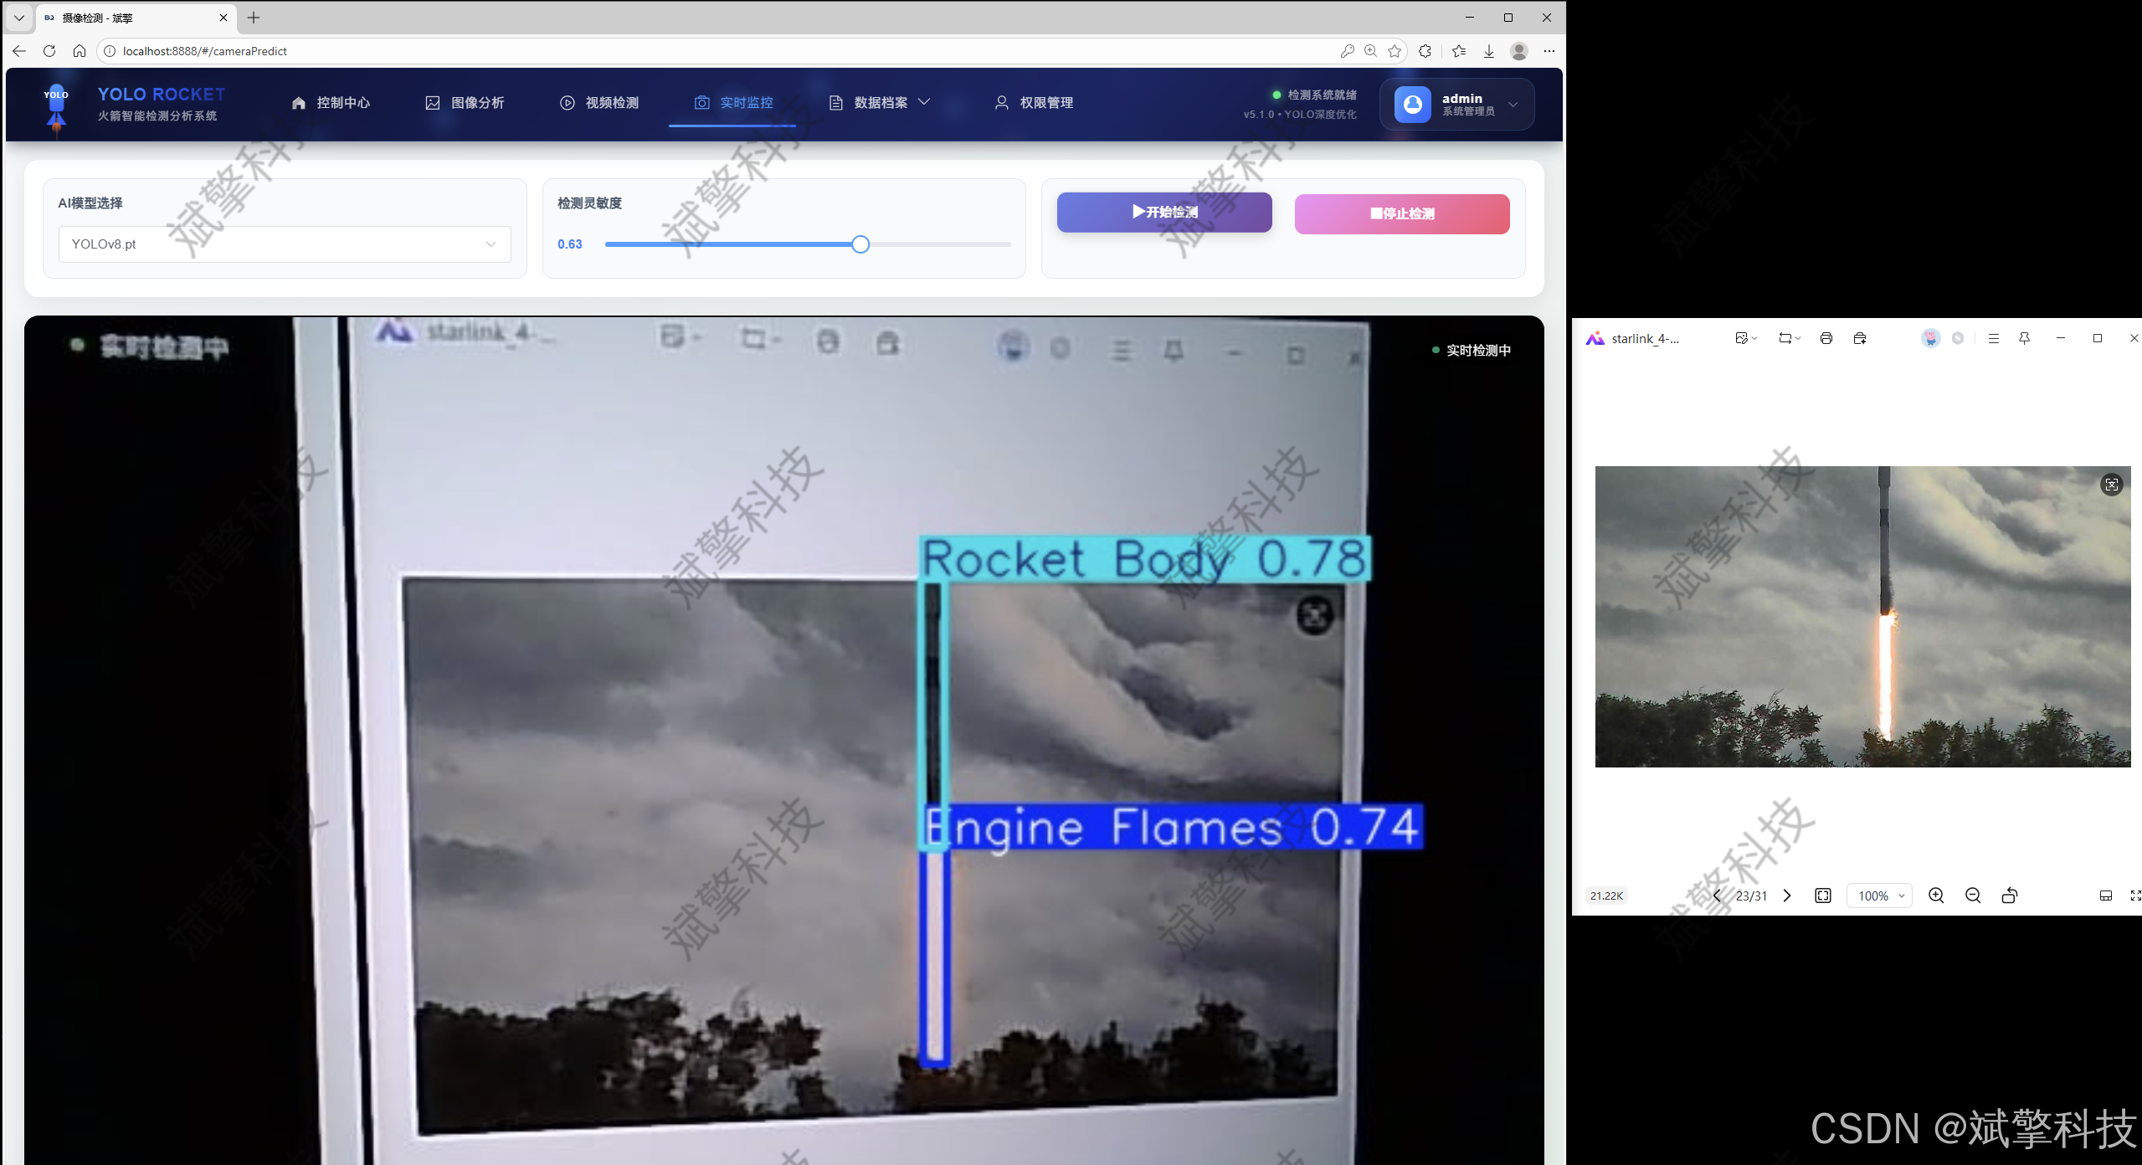
Task: Click the 开始检测 button
Action: tap(1163, 213)
